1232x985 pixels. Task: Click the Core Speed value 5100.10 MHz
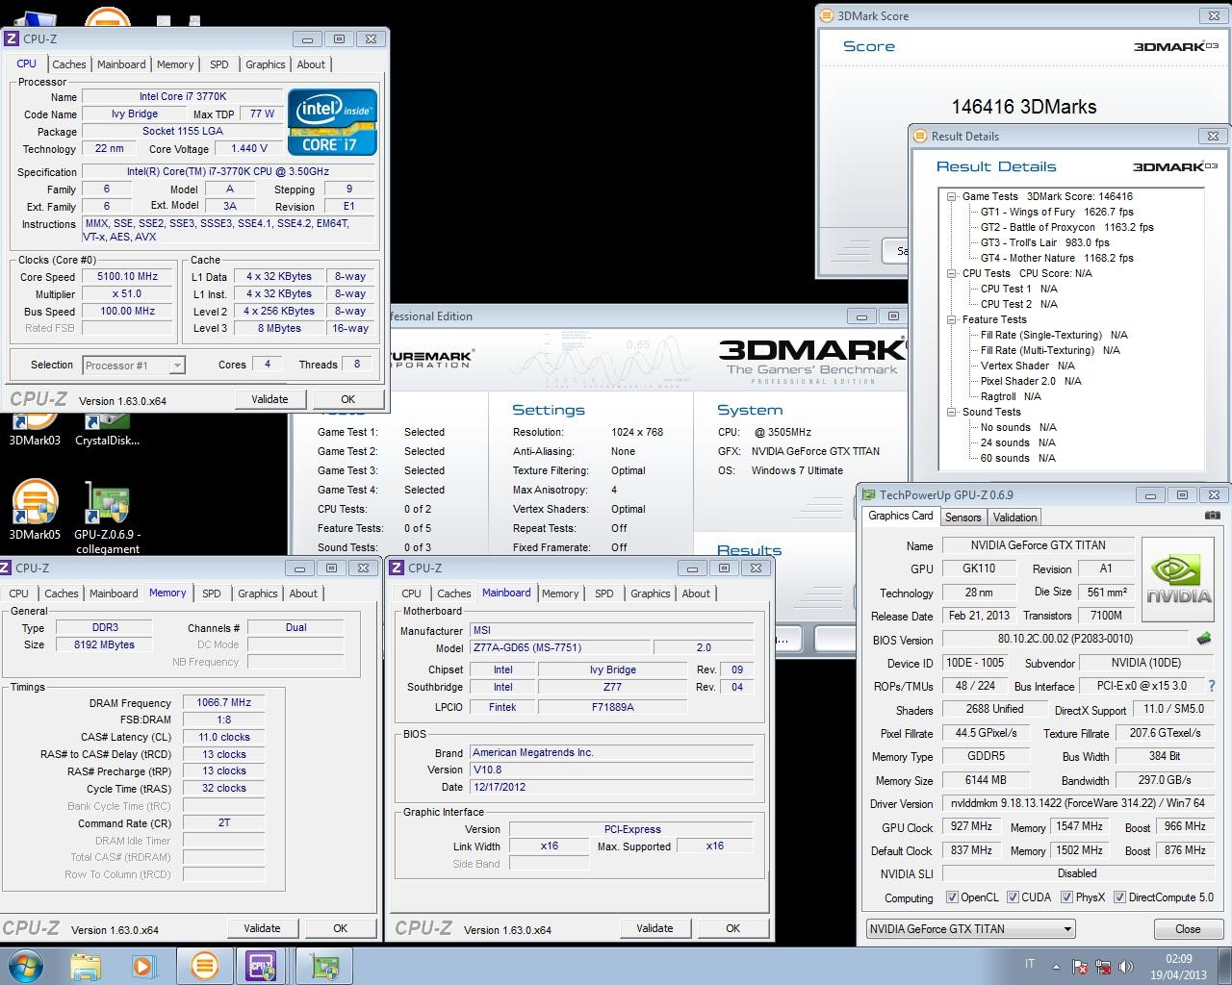tap(127, 276)
